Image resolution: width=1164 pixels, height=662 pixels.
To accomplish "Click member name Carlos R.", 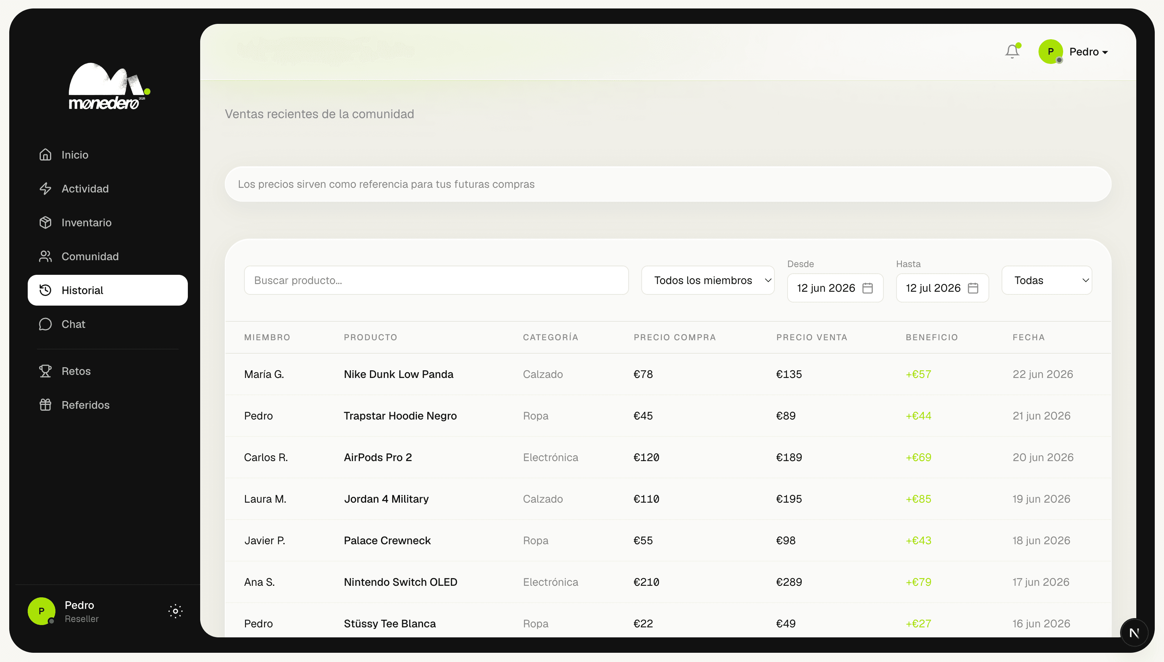I will click(266, 457).
